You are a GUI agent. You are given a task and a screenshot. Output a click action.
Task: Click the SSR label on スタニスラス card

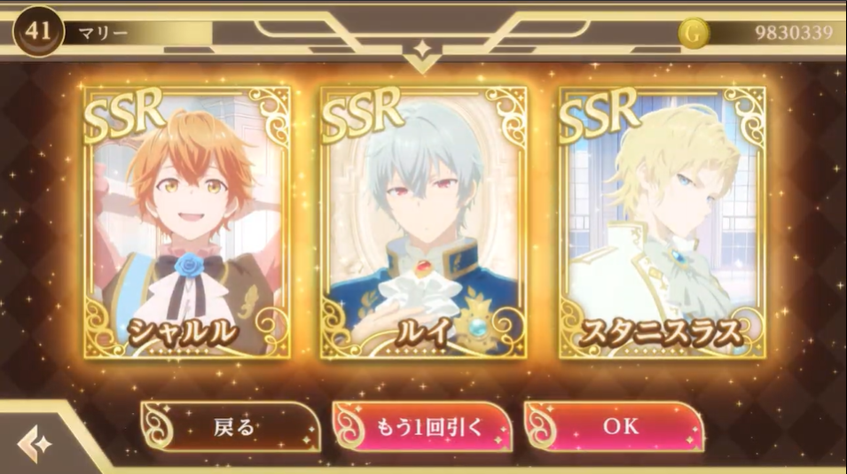600,115
